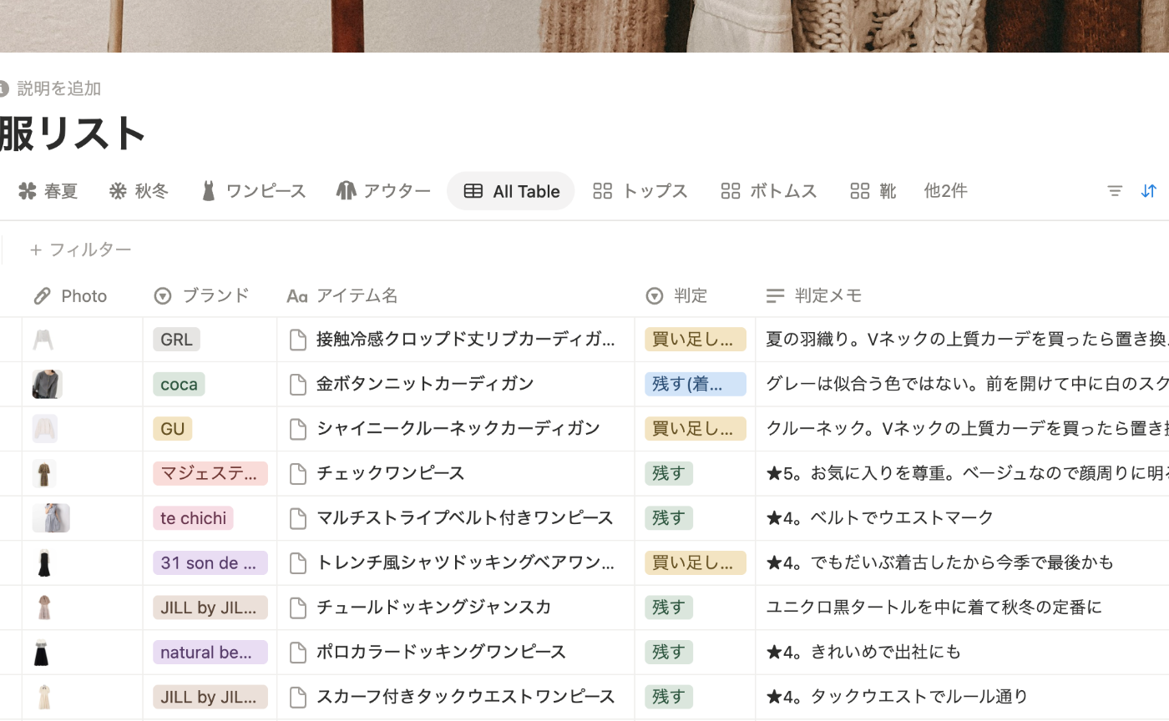Image resolution: width=1169 pixels, height=721 pixels.
Task: Click the filter lines icon in the toolbar
Action: (1115, 191)
